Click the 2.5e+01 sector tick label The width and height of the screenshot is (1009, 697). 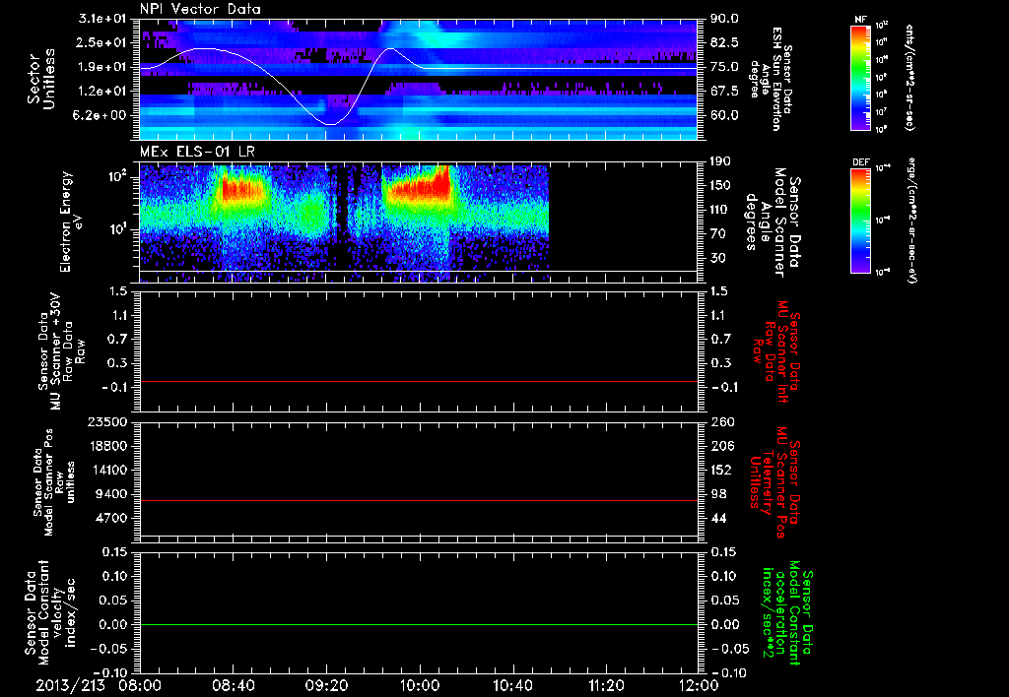tap(102, 42)
